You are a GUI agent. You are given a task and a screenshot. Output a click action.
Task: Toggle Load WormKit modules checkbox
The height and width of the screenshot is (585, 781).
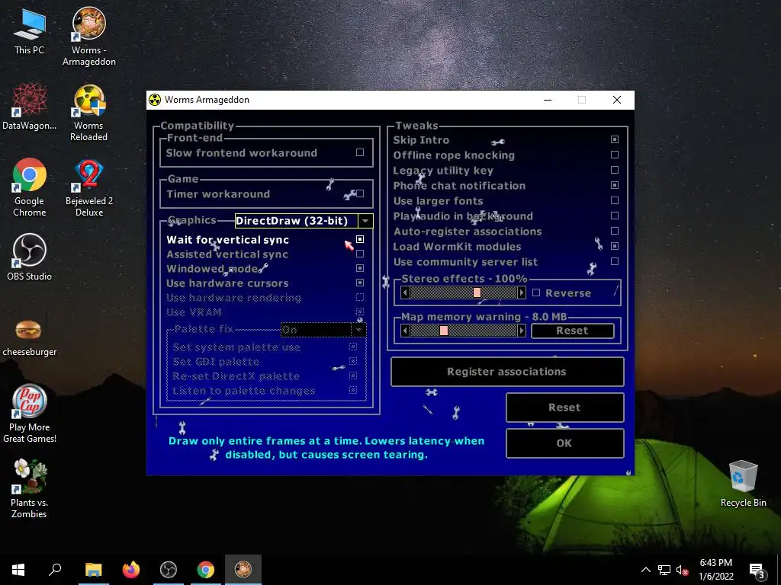tap(615, 246)
